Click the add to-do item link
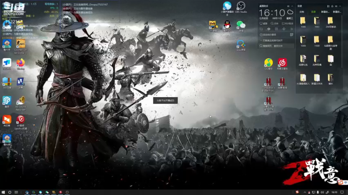This screenshot has height=195, width=348. click(268, 35)
